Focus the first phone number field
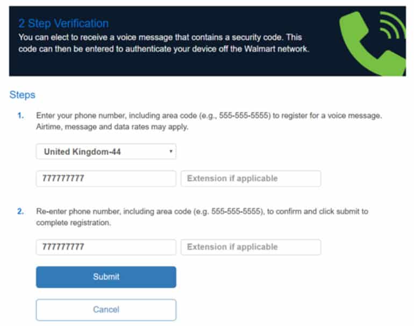This screenshot has width=414, height=326. click(106, 179)
